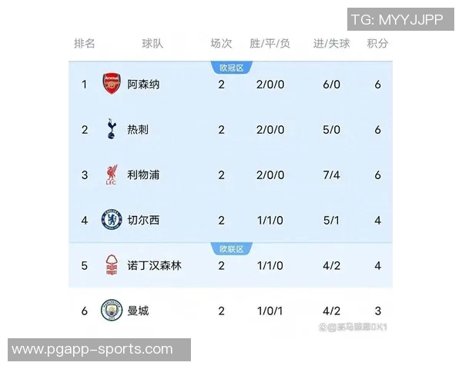Click the Tottenham Hotspur crest icon
462x369 pixels.
[x=112, y=129]
